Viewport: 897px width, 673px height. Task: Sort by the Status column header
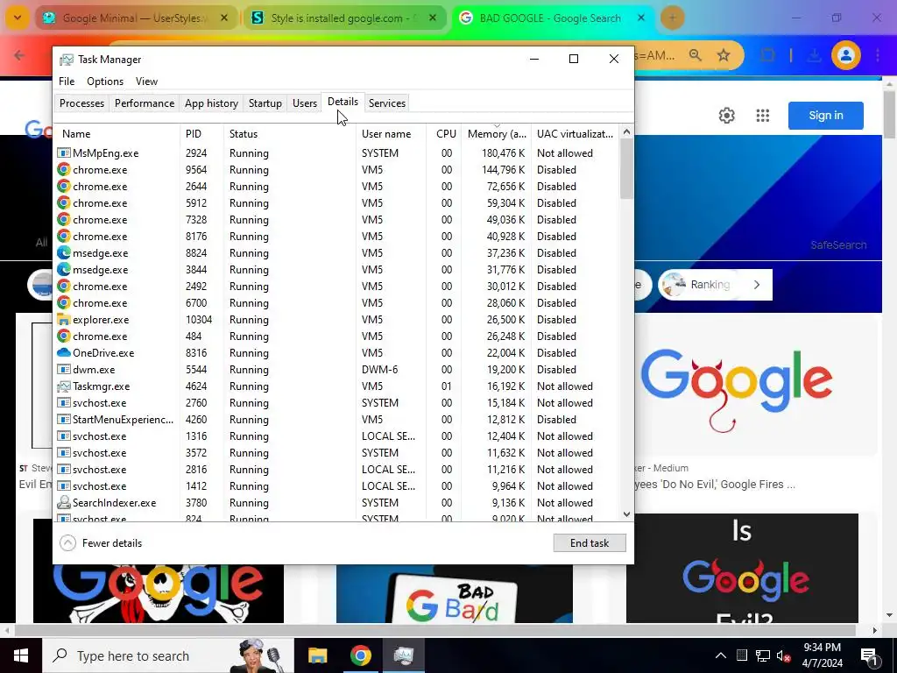click(x=289, y=134)
